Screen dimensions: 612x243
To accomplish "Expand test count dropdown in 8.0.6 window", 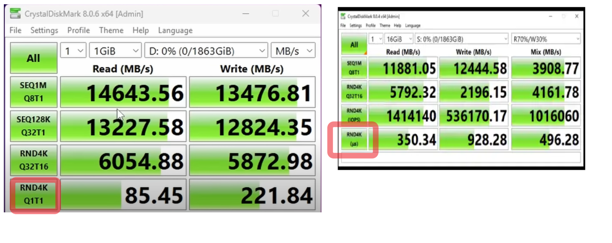I will [73, 51].
